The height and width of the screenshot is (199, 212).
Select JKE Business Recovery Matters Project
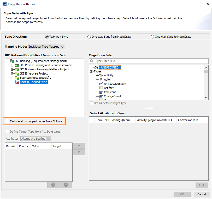44,70
